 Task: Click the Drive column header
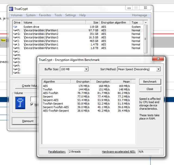(17, 22)
